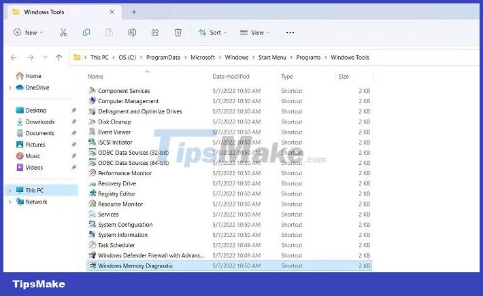Screen dimensions: 483x296
Task: Go up one folder level
Action: (59, 58)
